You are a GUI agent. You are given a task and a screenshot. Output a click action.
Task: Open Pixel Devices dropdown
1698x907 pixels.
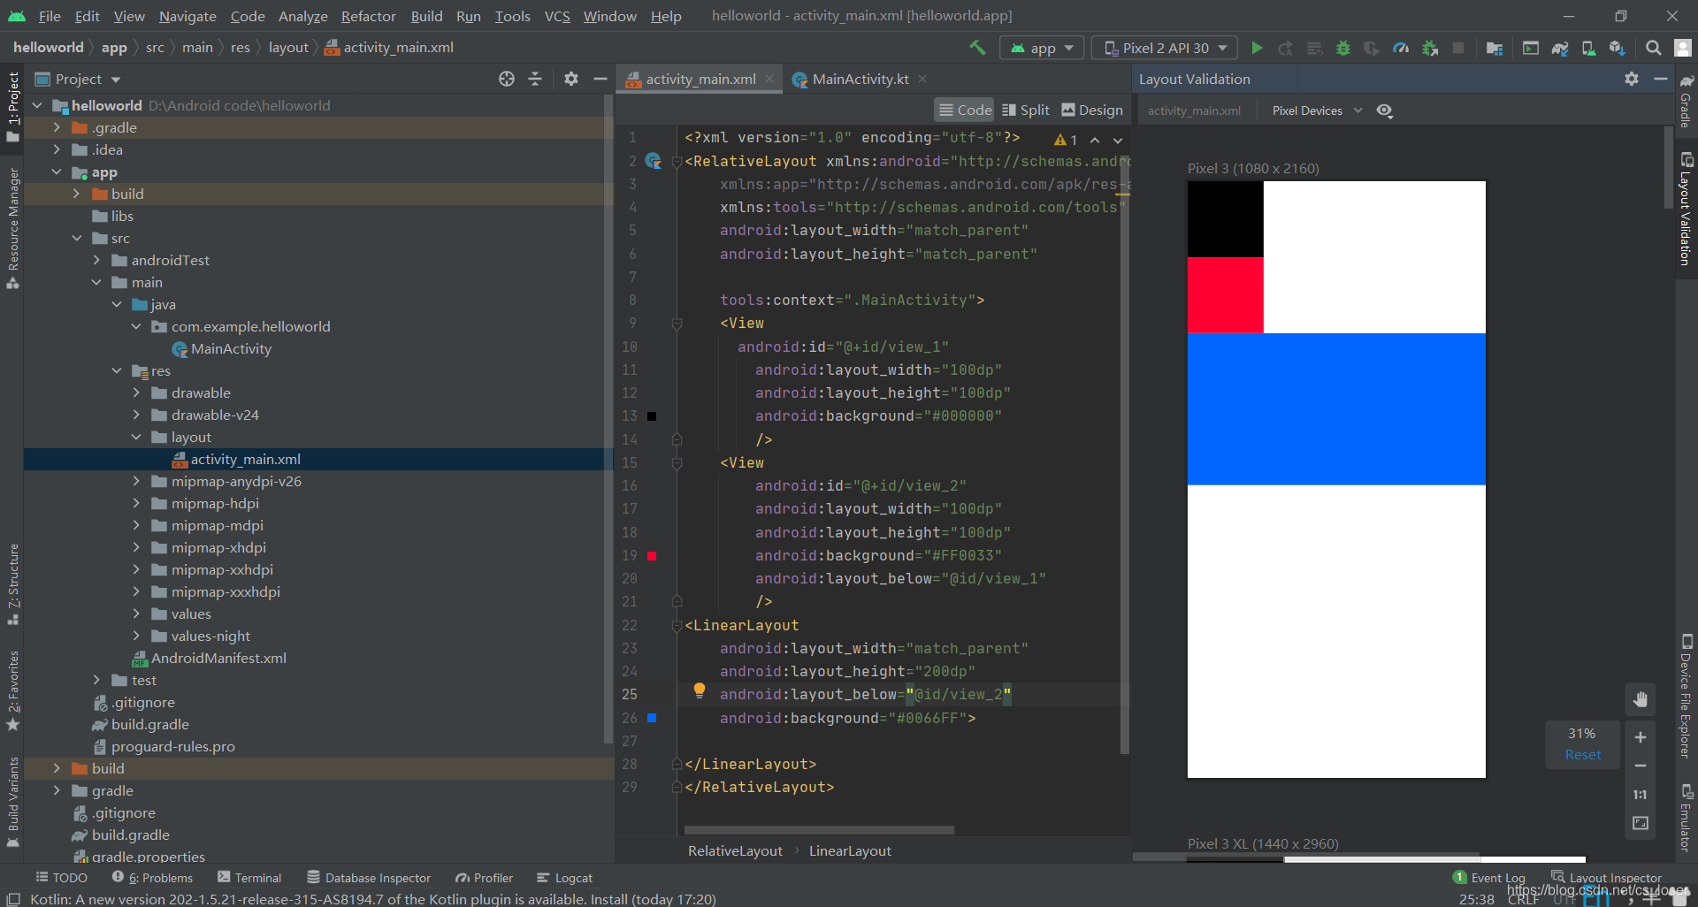[1317, 111]
